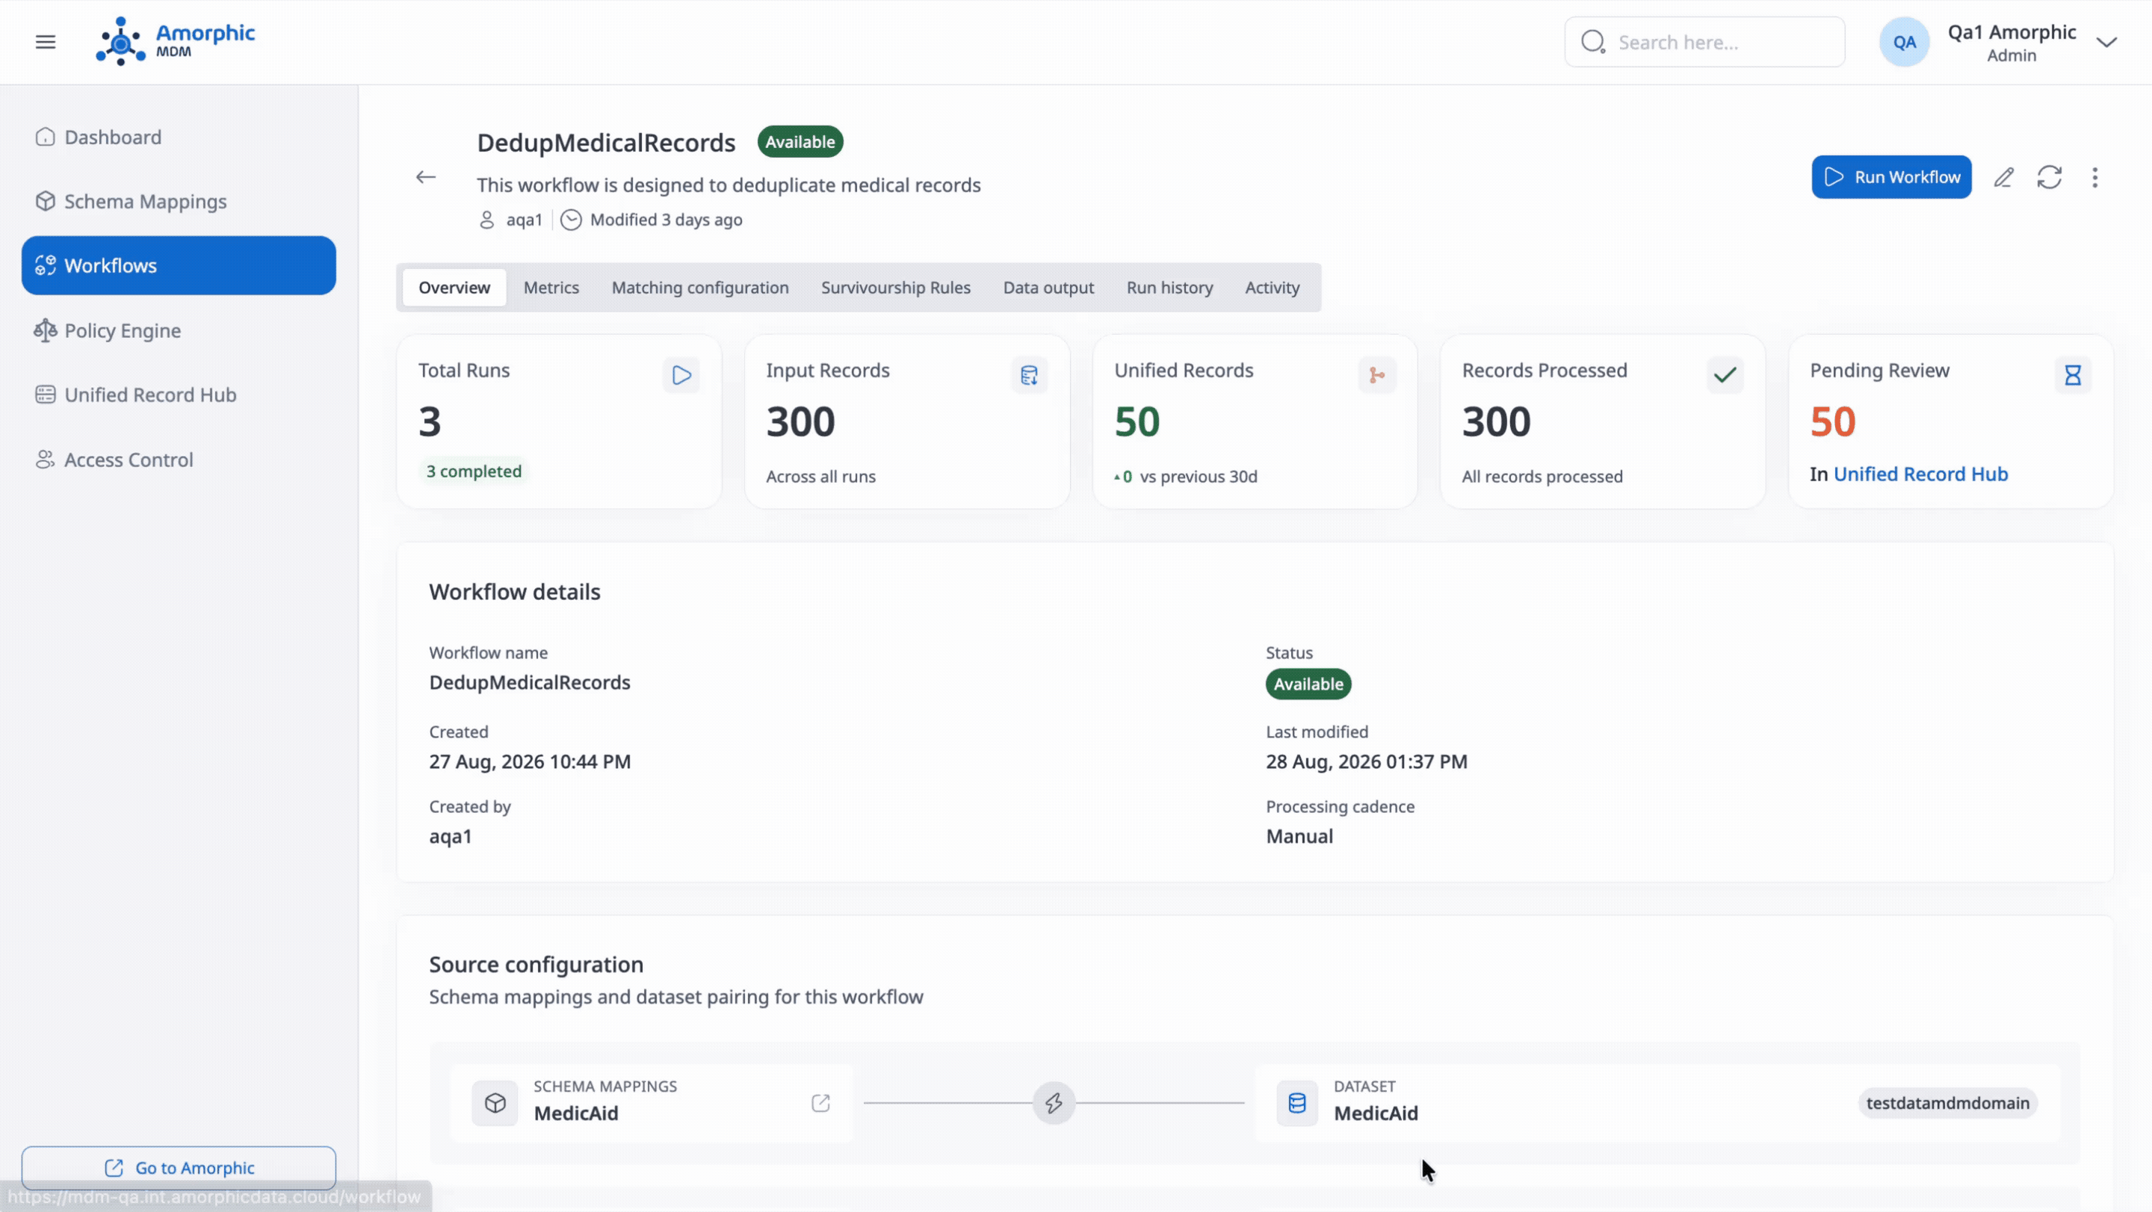Switch to the Survivourship Rules tab

[896, 288]
